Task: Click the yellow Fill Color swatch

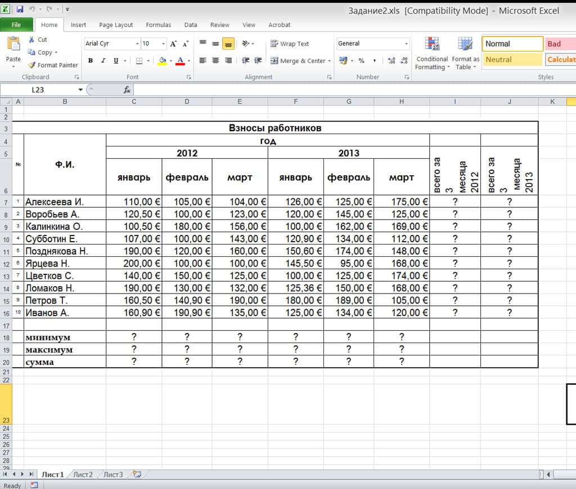Action: tap(163, 61)
